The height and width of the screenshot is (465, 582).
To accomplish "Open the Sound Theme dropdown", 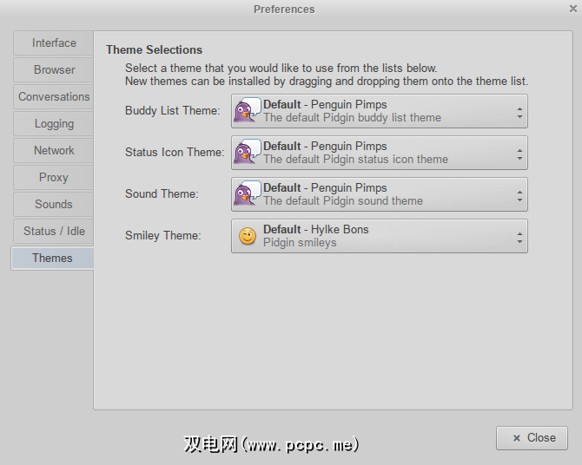I will (x=380, y=194).
